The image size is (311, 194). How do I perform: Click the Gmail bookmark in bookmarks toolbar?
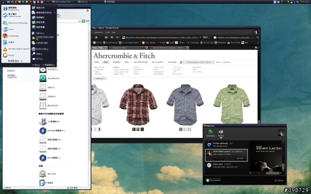tap(170, 43)
